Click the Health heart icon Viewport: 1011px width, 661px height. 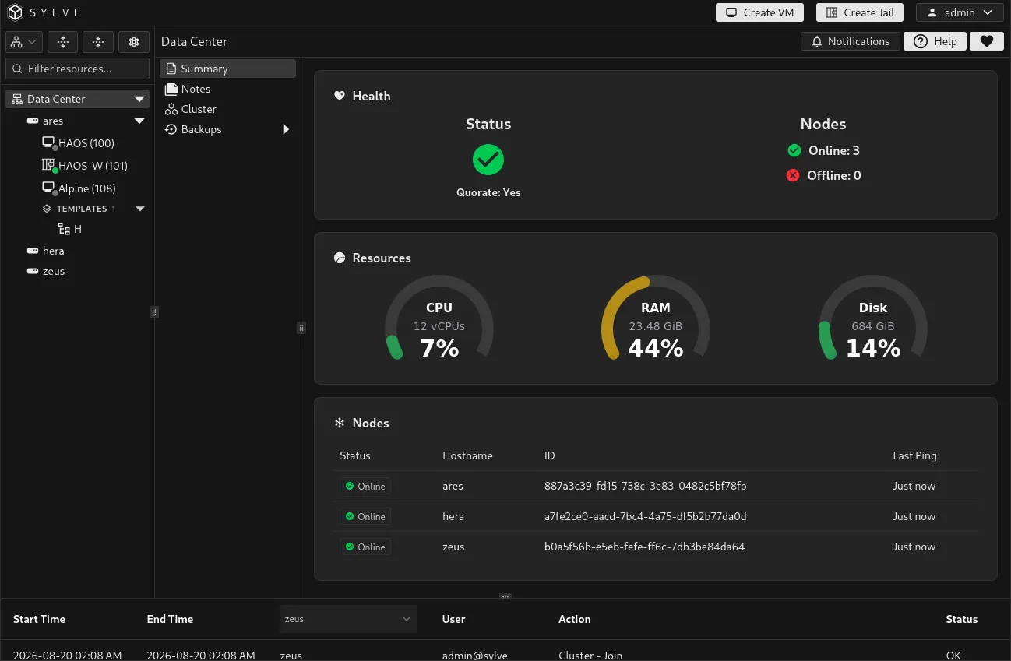pyautogui.click(x=340, y=96)
